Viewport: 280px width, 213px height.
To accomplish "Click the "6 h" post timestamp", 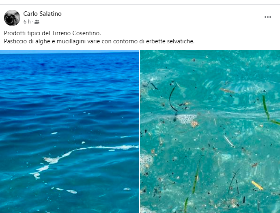I will click(27, 22).
